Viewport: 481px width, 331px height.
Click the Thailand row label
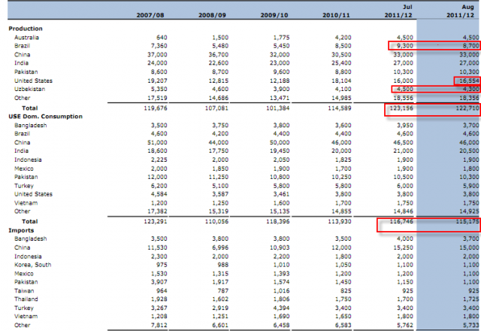[26, 299]
